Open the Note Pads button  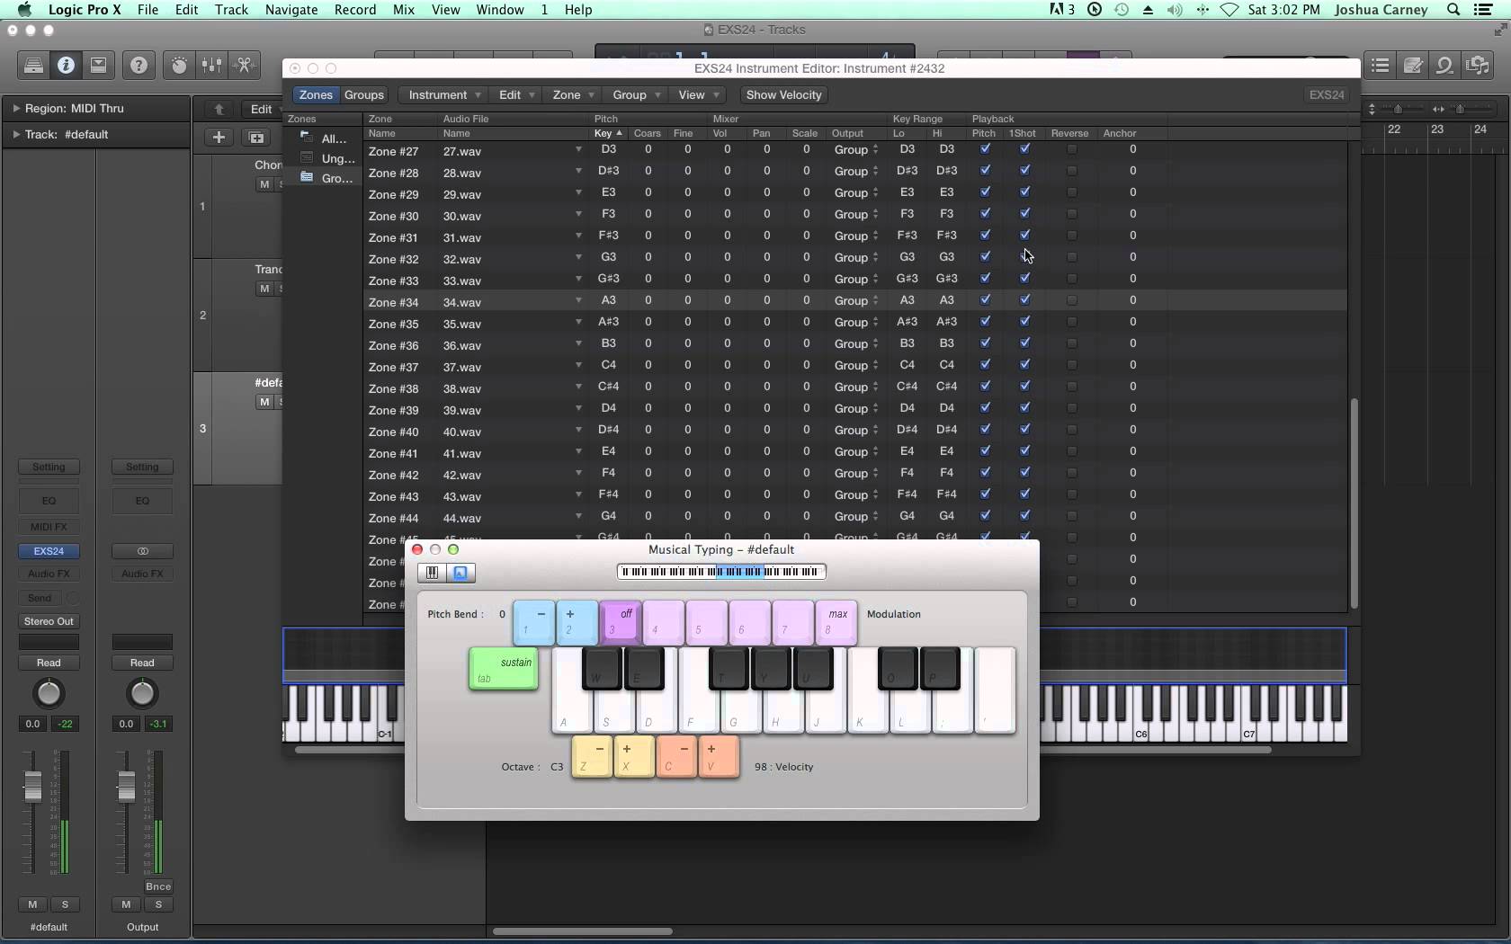click(x=1412, y=65)
